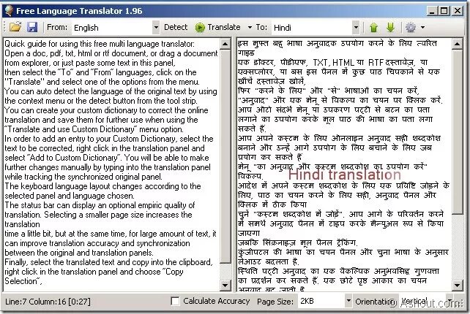Enable the Calculate Accuracy checkbox
The width and height of the screenshot is (470, 314).
175,301
